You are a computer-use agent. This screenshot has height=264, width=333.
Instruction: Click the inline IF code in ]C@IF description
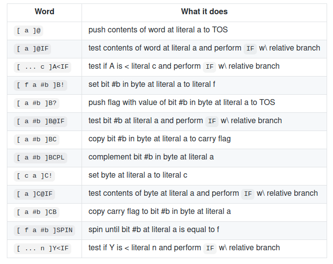tap(248, 194)
